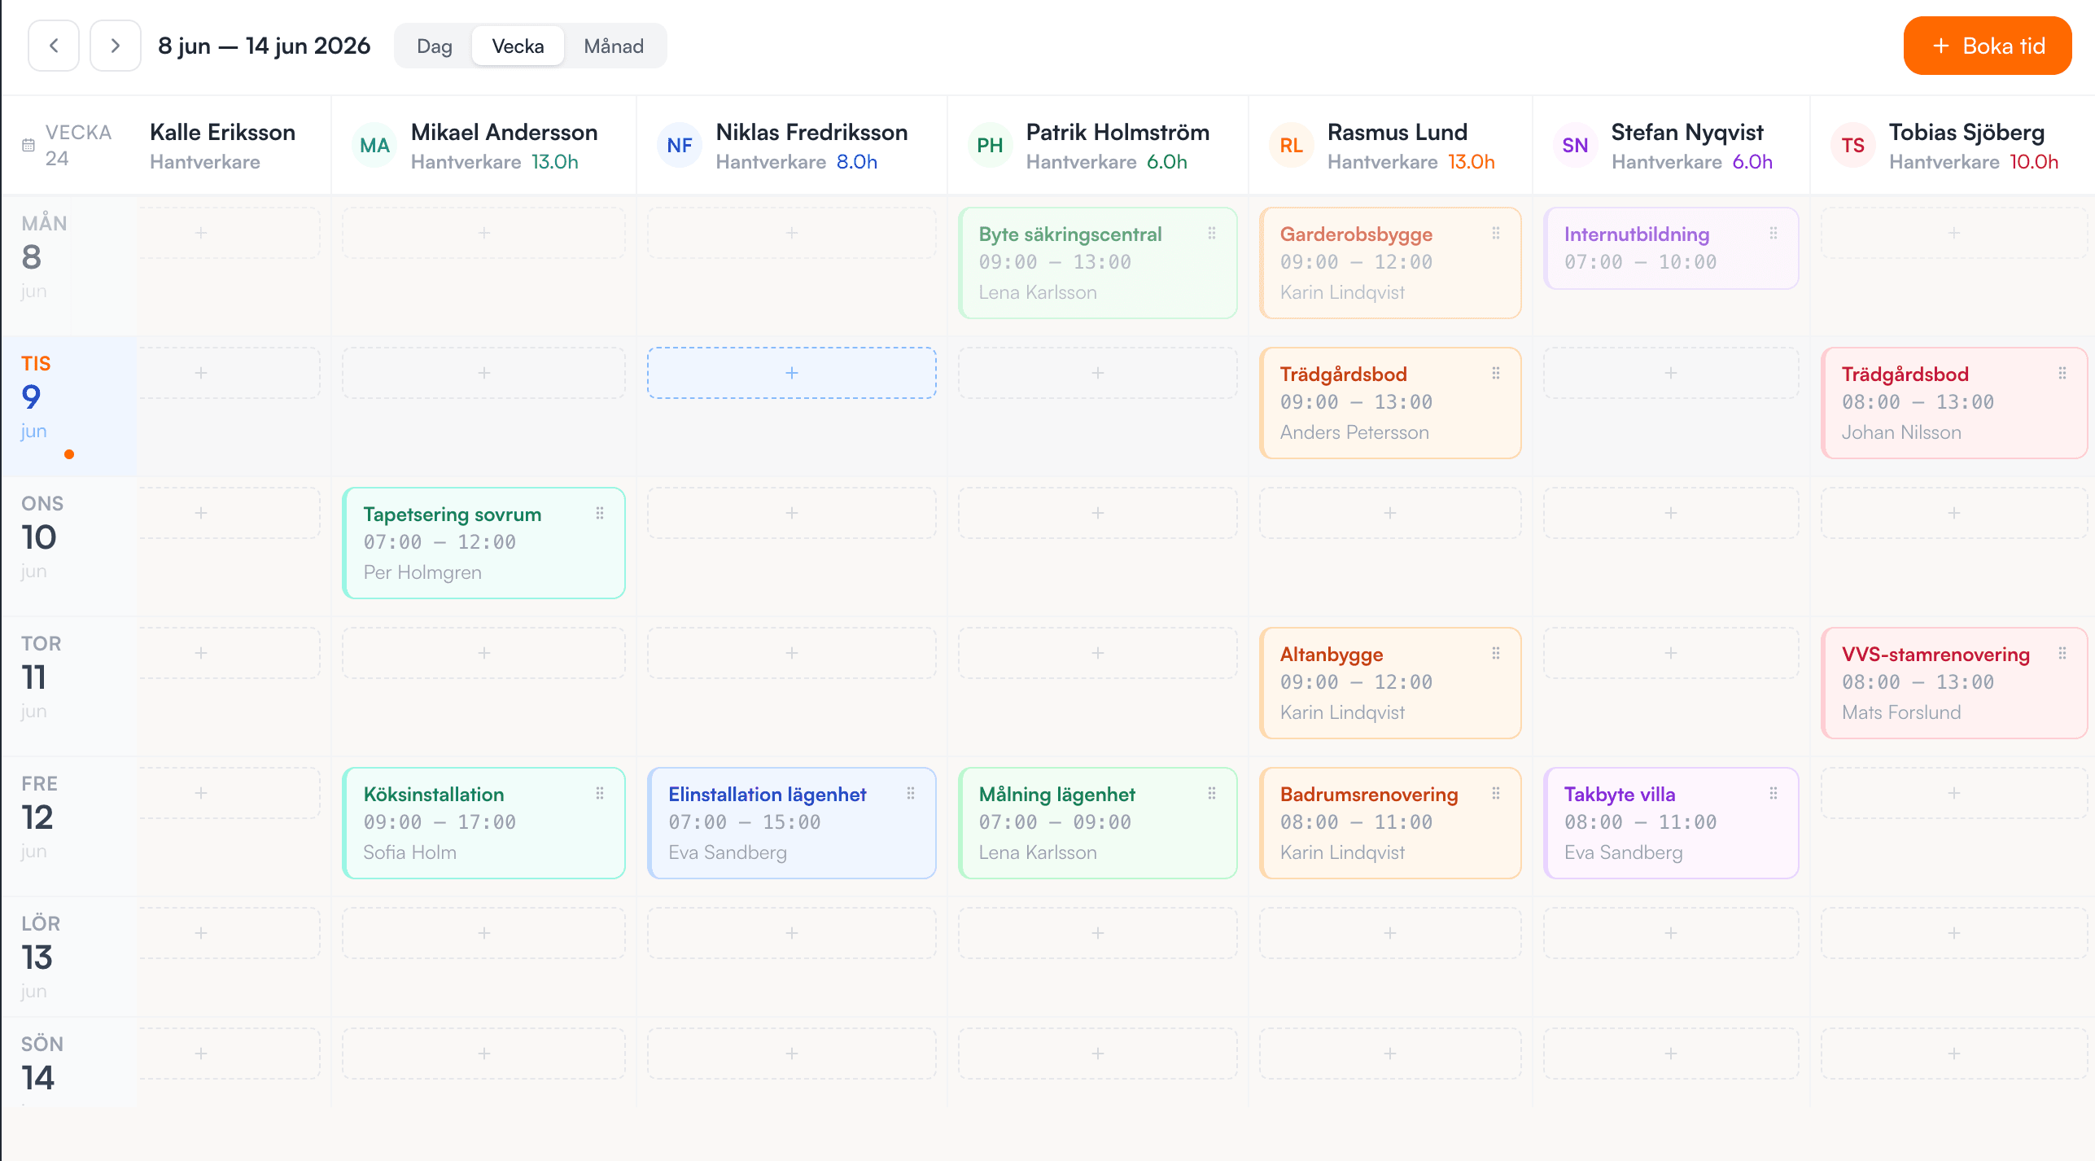2095x1161 pixels.
Task: Click the RL avatar of Rasmus Lund
Action: pos(1291,145)
